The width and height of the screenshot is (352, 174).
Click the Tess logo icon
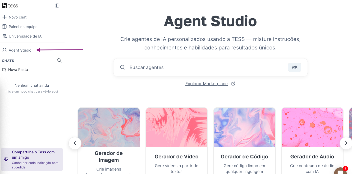(5, 6)
